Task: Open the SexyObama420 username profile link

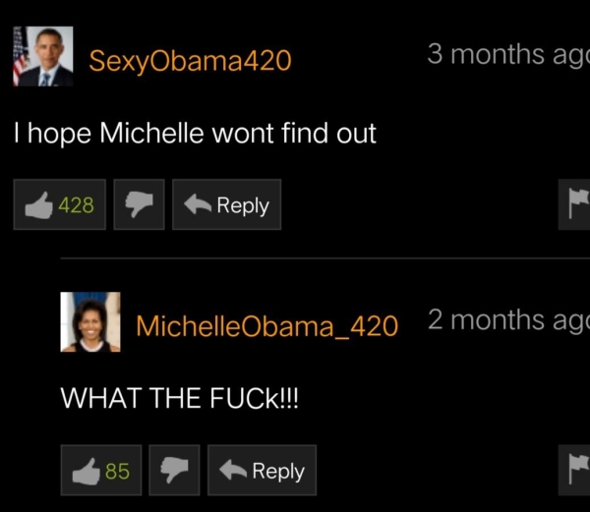Action: [190, 61]
